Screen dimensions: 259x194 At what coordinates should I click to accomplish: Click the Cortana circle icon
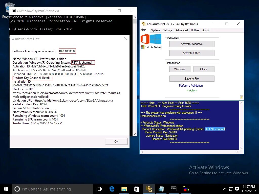(17, 189)
